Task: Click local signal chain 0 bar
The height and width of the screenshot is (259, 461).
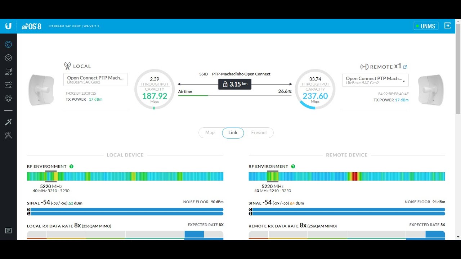Action: pyautogui.click(x=125, y=209)
